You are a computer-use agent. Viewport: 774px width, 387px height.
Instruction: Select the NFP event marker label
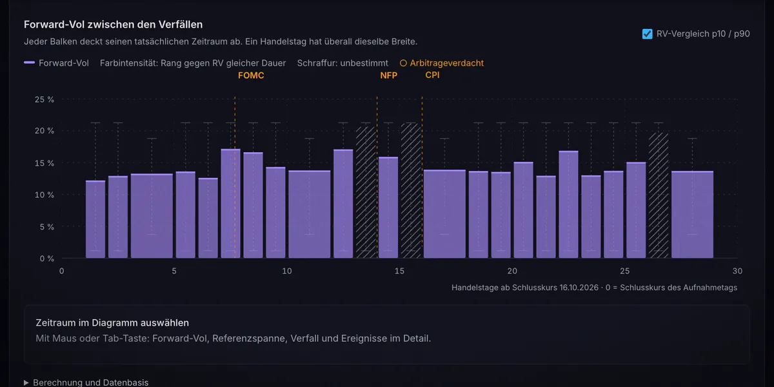(x=388, y=75)
